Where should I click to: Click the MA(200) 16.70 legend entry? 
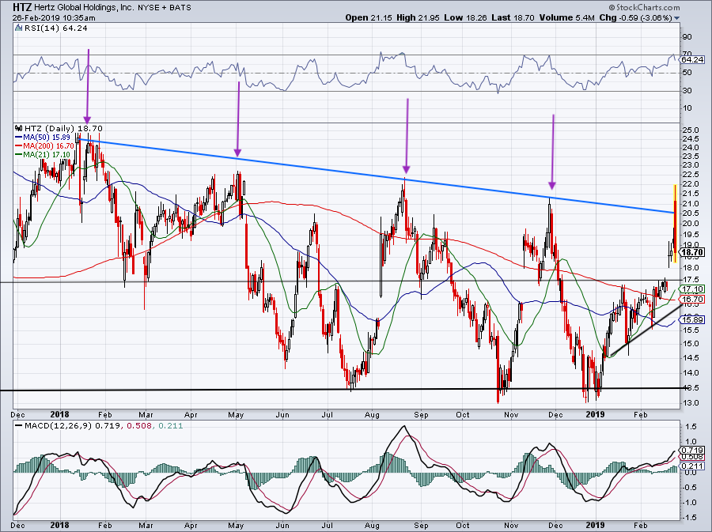click(x=48, y=145)
